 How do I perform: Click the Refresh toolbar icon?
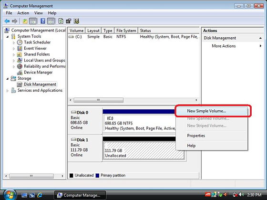pos(61,21)
